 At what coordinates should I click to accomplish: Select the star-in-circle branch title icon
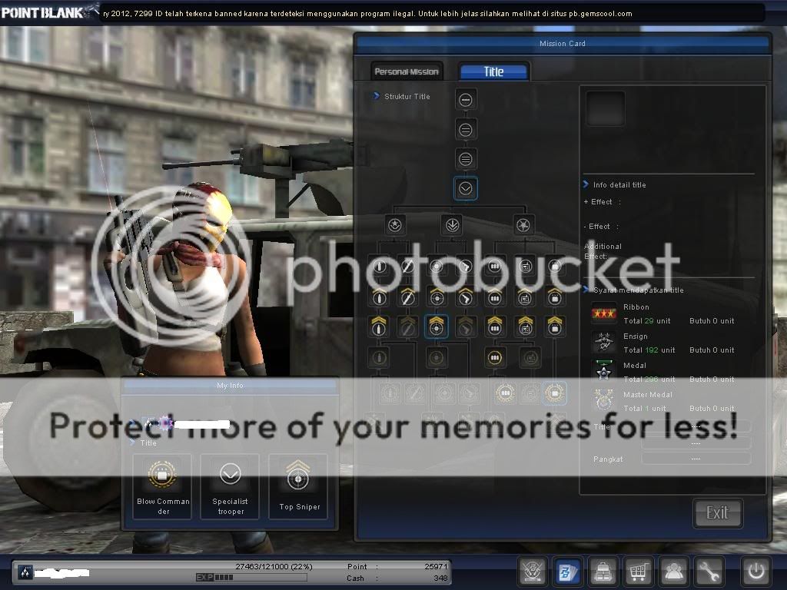395,225
